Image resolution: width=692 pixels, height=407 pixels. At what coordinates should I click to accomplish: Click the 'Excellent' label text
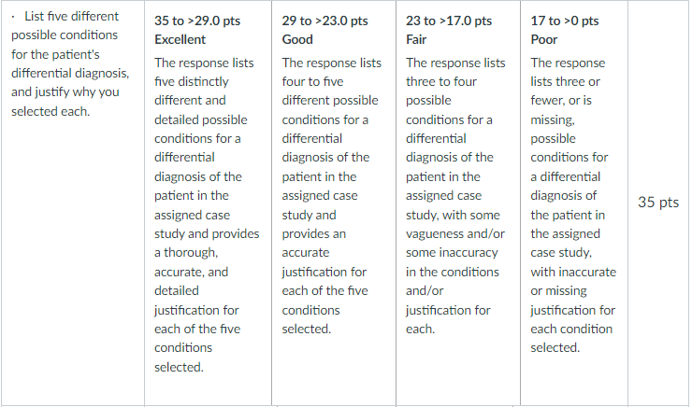[180, 39]
